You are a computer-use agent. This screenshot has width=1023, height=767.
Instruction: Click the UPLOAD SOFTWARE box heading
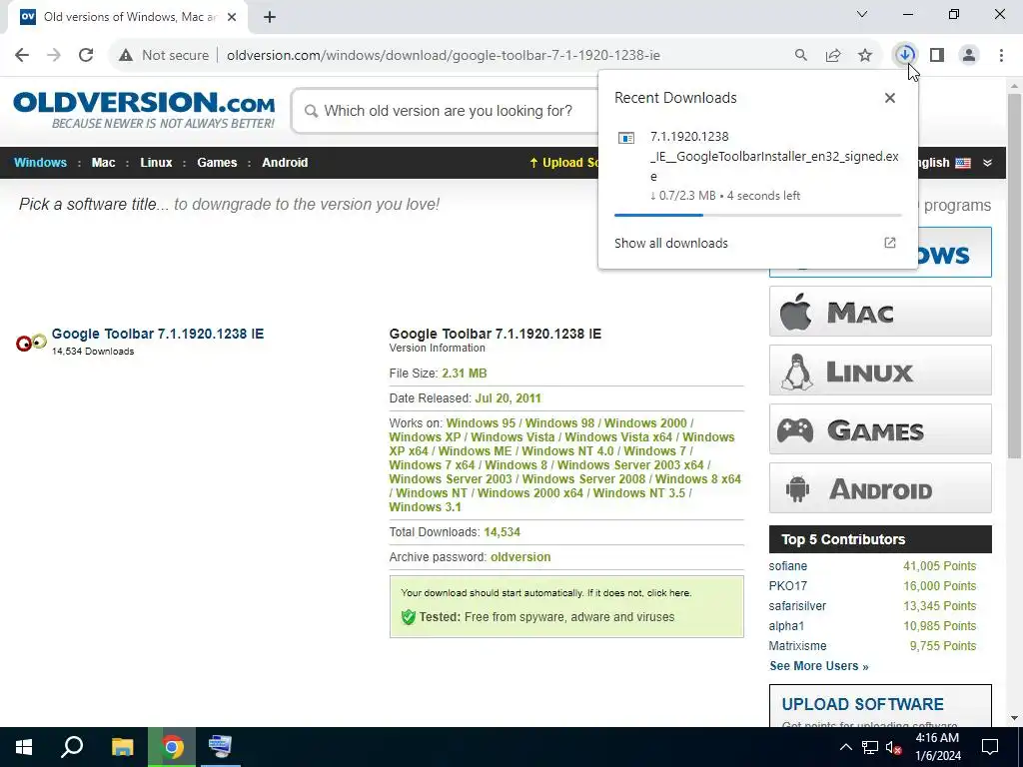coord(862,704)
